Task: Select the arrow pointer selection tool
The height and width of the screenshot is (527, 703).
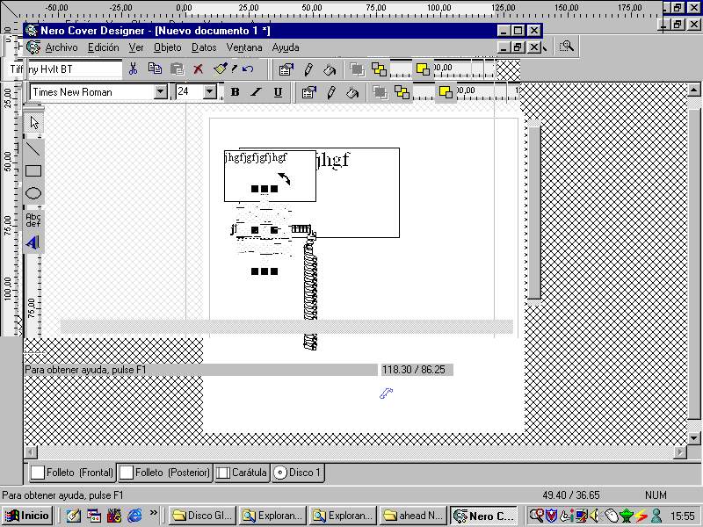Action: tap(33, 122)
